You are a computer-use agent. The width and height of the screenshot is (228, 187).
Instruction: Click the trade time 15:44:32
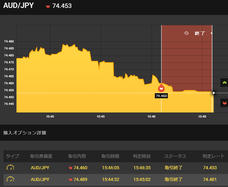coord(111,179)
